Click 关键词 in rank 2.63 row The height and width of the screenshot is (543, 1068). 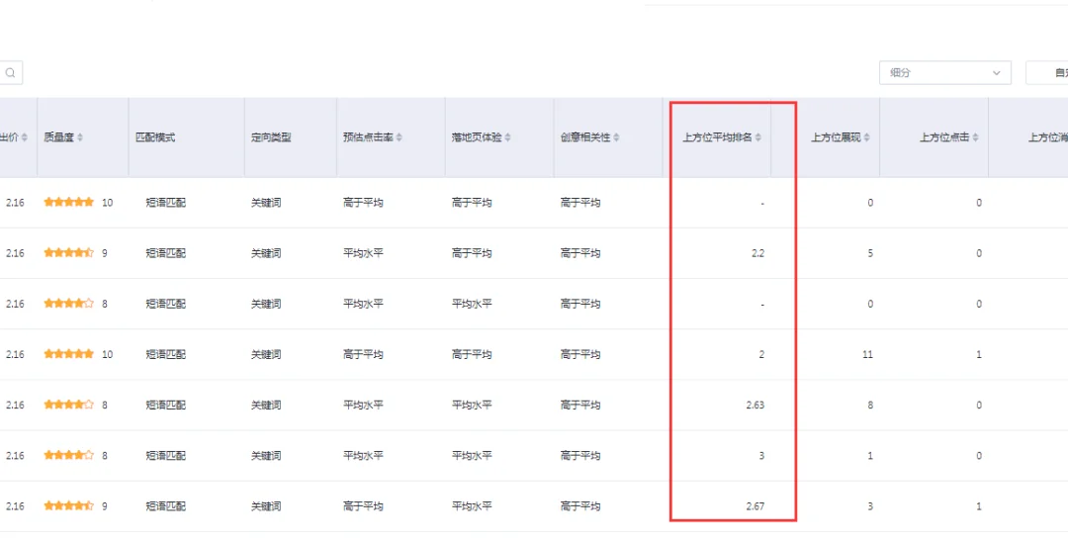pyautogui.click(x=266, y=406)
